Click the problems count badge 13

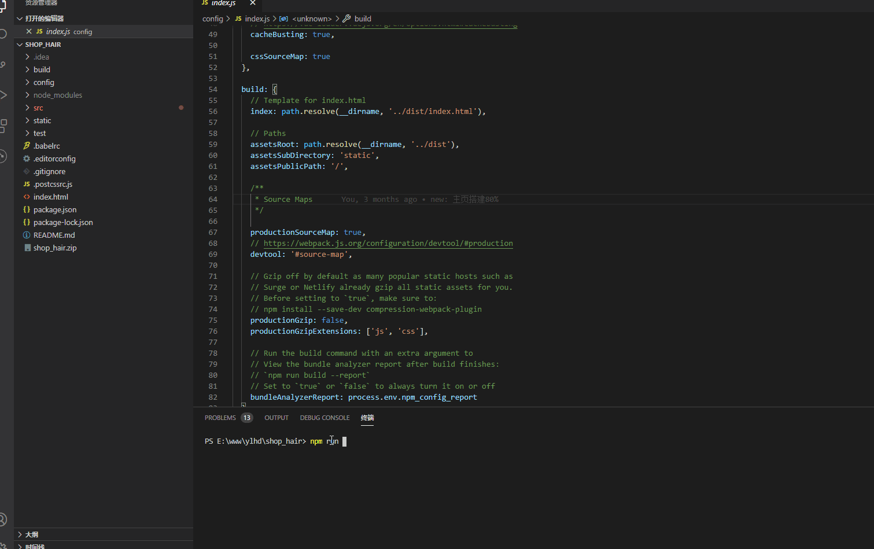(247, 418)
